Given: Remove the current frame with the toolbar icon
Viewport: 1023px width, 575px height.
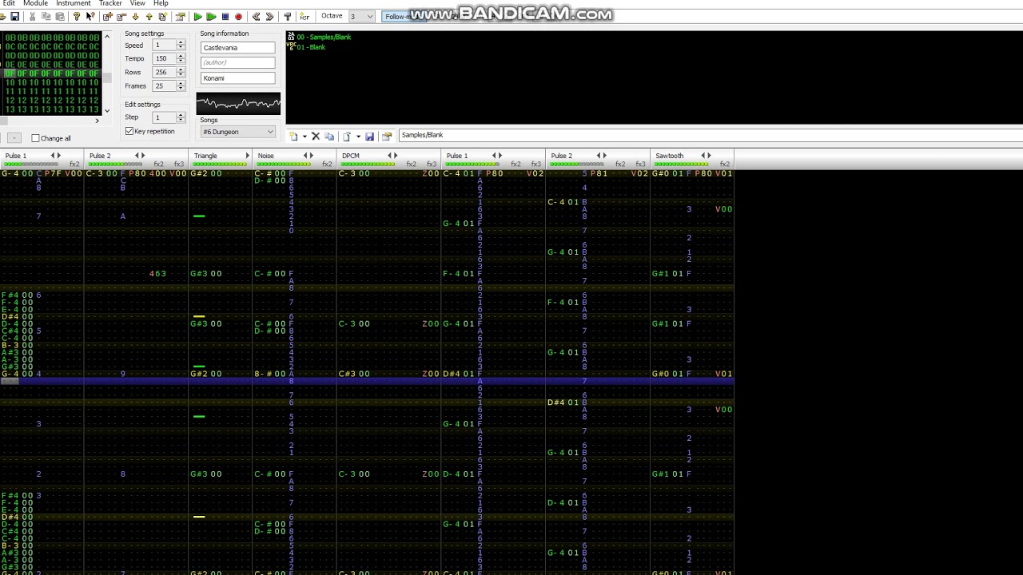Looking at the screenshot, I should pos(121,17).
